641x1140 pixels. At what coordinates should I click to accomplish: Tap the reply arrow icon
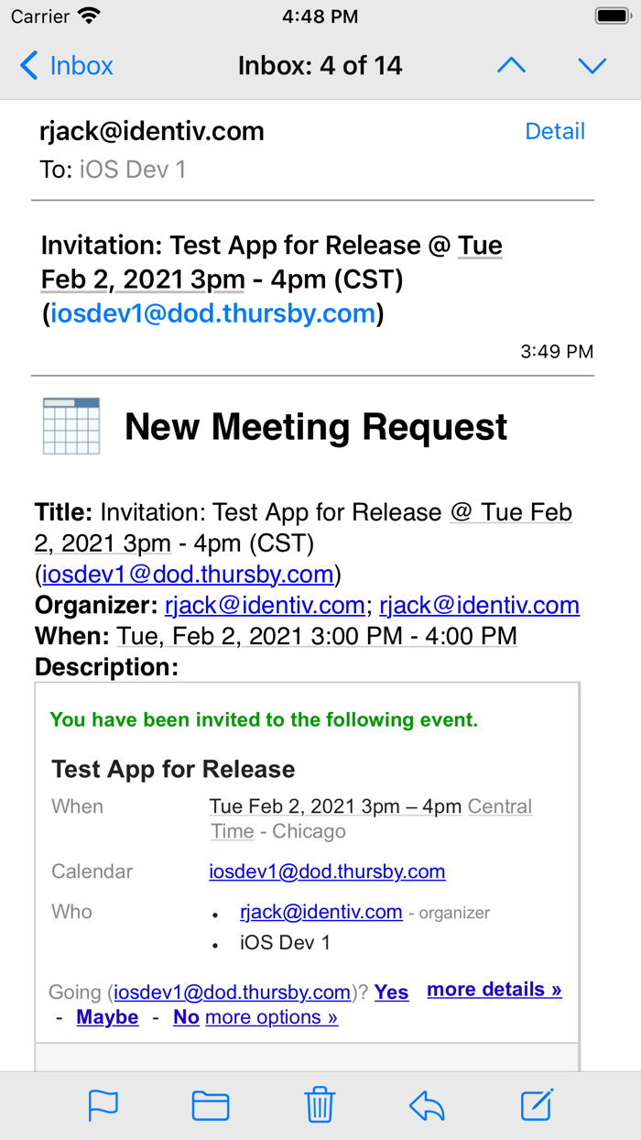tap(428, 1106)
